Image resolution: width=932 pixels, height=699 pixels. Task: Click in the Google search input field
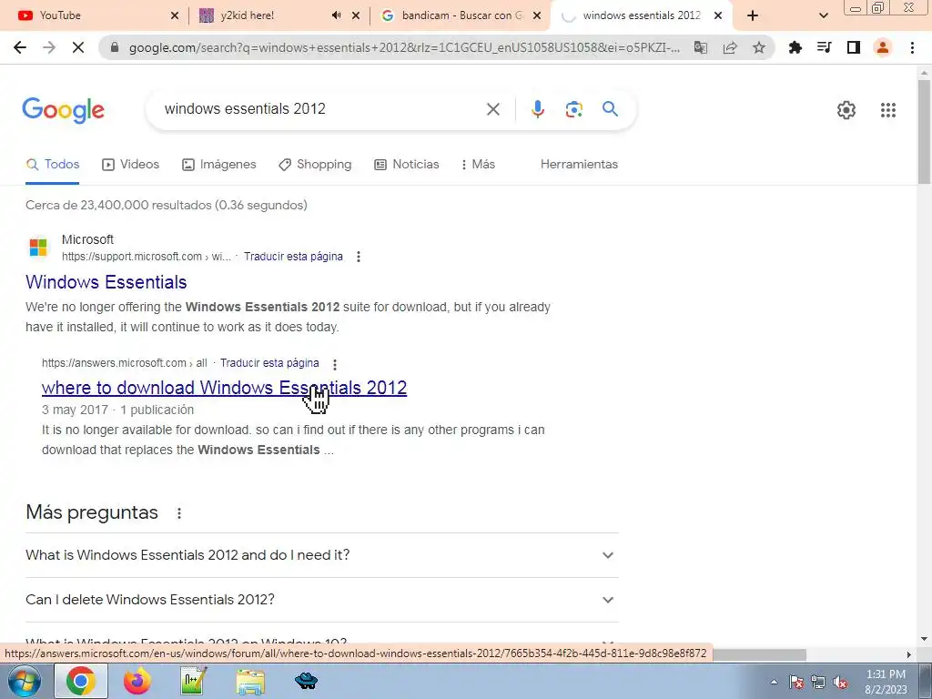pos(321,109)
